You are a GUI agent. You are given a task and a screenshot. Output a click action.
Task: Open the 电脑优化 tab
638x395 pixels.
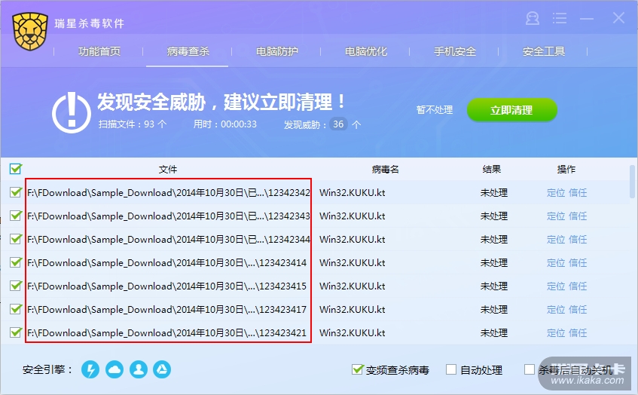pyautogui.click(x=366, y=51)
